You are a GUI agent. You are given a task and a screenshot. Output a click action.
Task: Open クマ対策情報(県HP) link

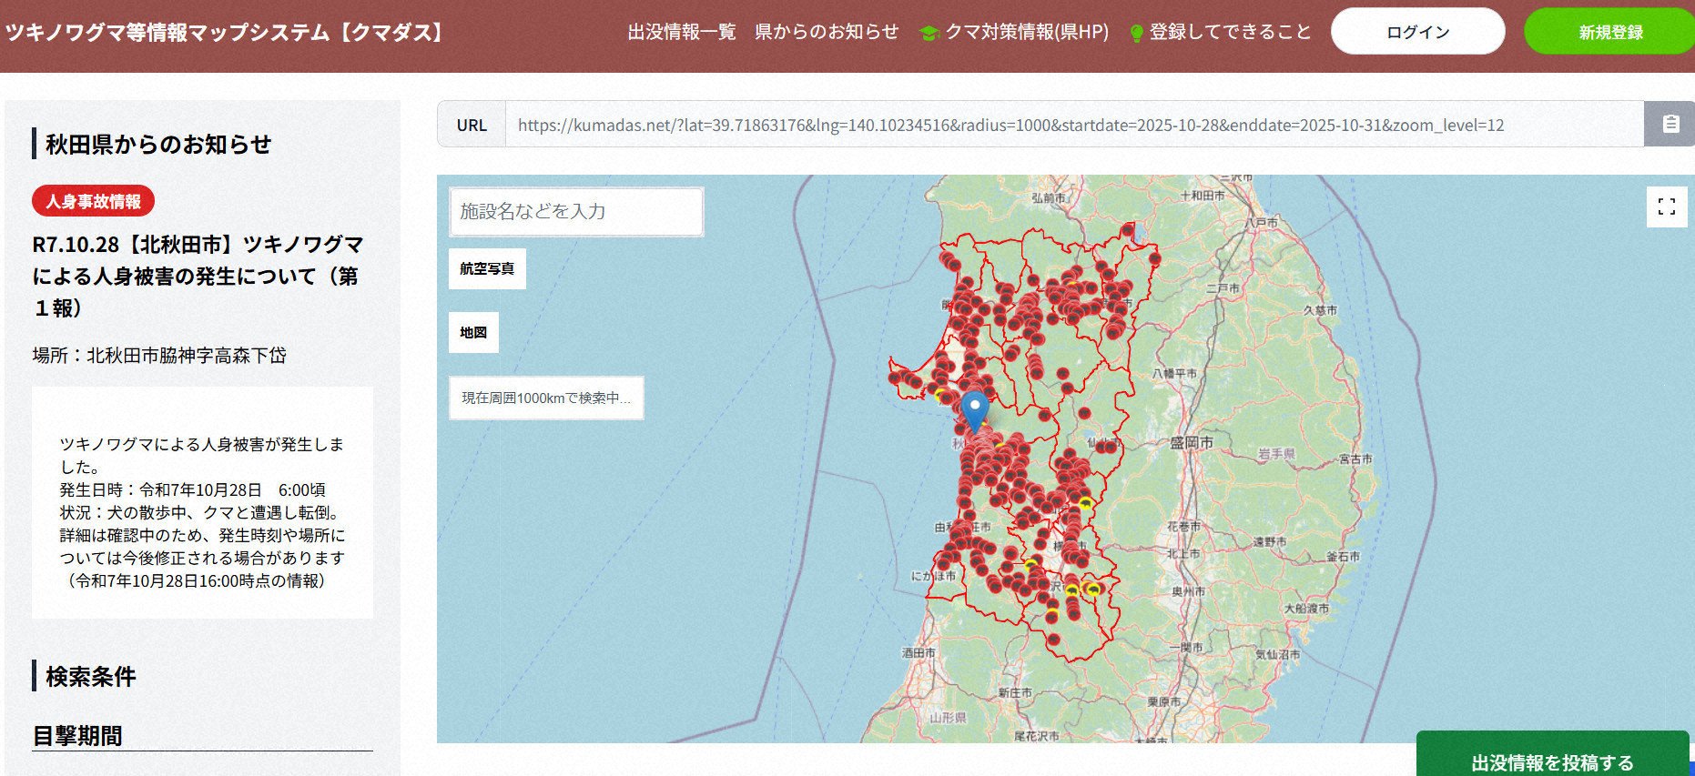pyautogui.click(x=1026, y=32)
